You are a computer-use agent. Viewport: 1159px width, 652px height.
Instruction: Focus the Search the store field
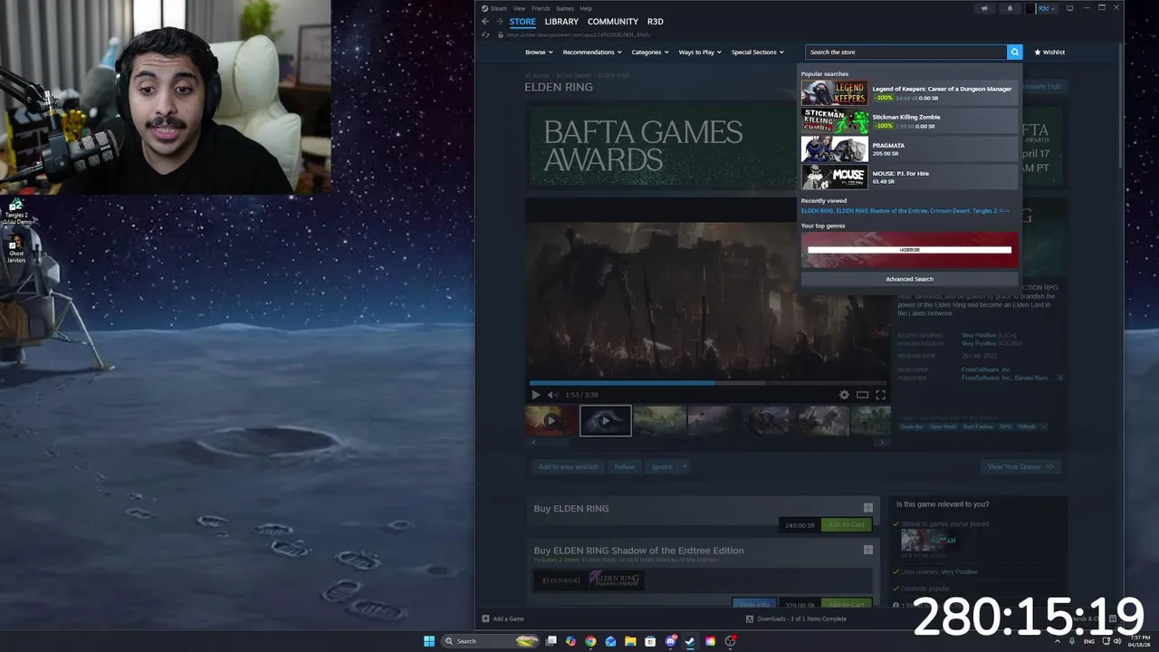[x=906, y=53]
